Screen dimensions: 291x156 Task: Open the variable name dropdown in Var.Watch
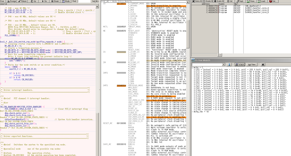[224, 64]
